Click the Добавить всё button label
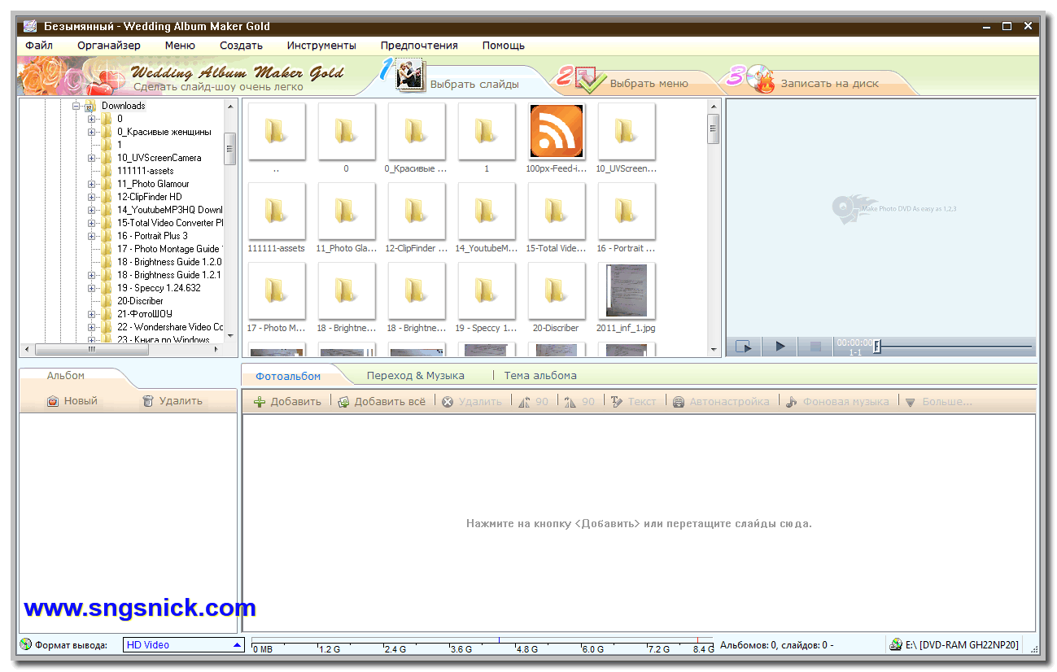The width and height of the screenshot is (1057, 672). 390,402
